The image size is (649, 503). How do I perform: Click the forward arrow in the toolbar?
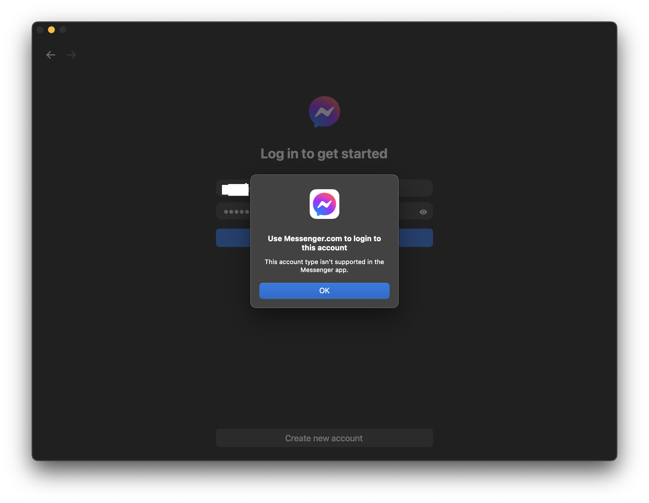pyautogui.click(x=71, y=55)
